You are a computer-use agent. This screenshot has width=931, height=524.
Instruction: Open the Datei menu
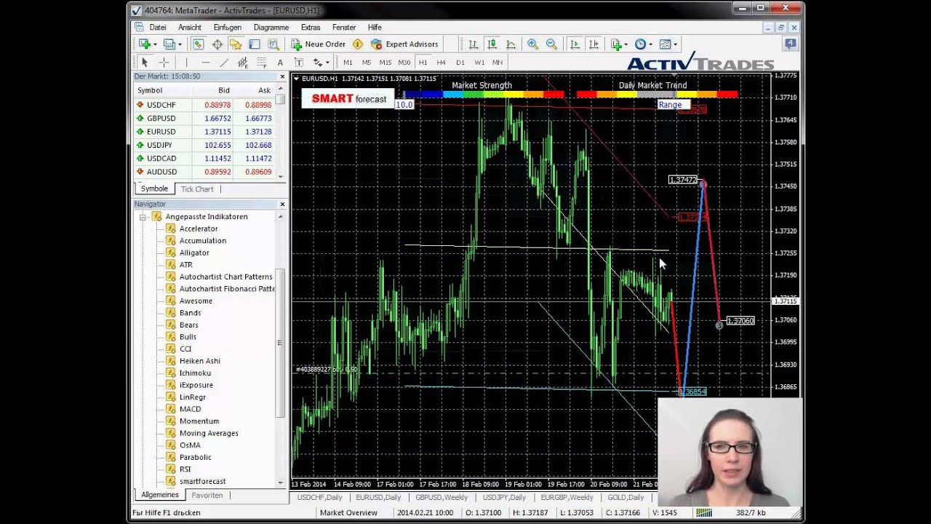click(158, 28)
